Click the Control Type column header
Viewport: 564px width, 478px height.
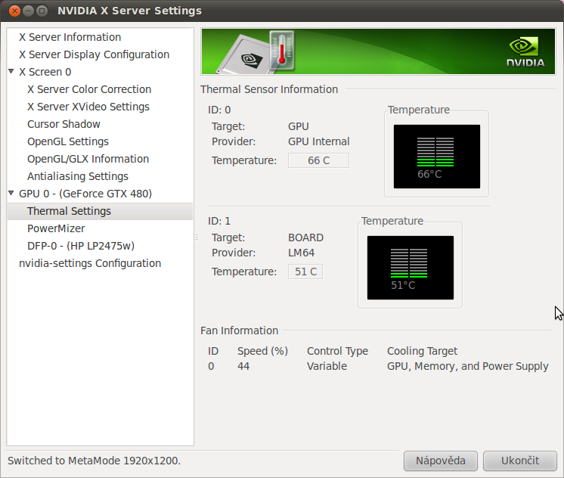click(337, 351)
